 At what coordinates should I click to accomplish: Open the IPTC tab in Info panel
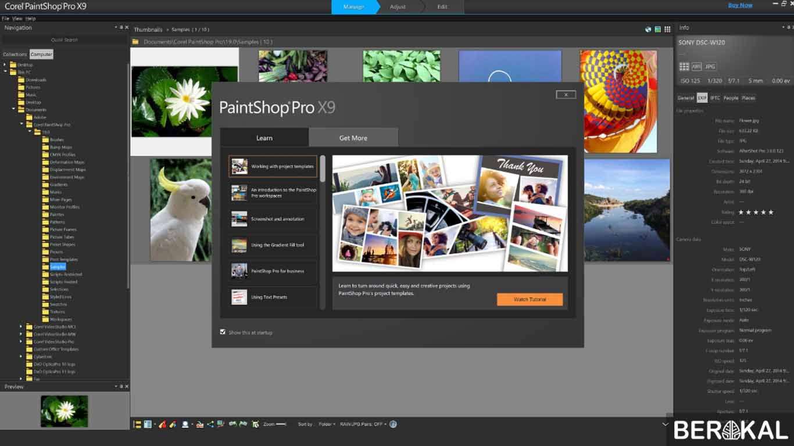[715, 98]
